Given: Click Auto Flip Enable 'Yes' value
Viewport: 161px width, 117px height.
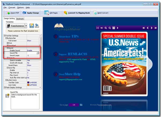Looking at the screenshot, I should 28,70.
